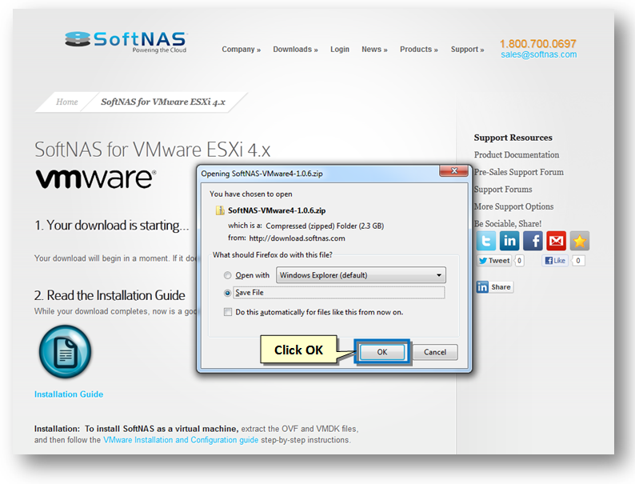Image resolution: width=635 pixels, height=484 pixels.
Task: Open Product Documentation link
Action: tap(517, 154)
